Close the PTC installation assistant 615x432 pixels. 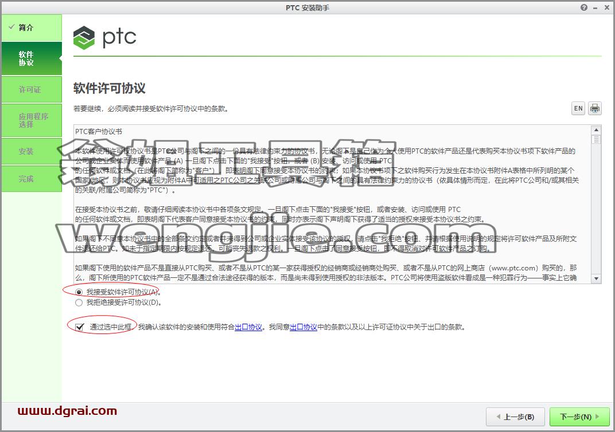pyautogui.click(x=606, y=7)
